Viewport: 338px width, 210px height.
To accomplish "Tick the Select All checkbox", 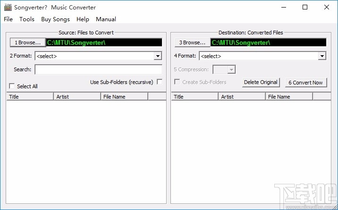I will coord(12,86).
